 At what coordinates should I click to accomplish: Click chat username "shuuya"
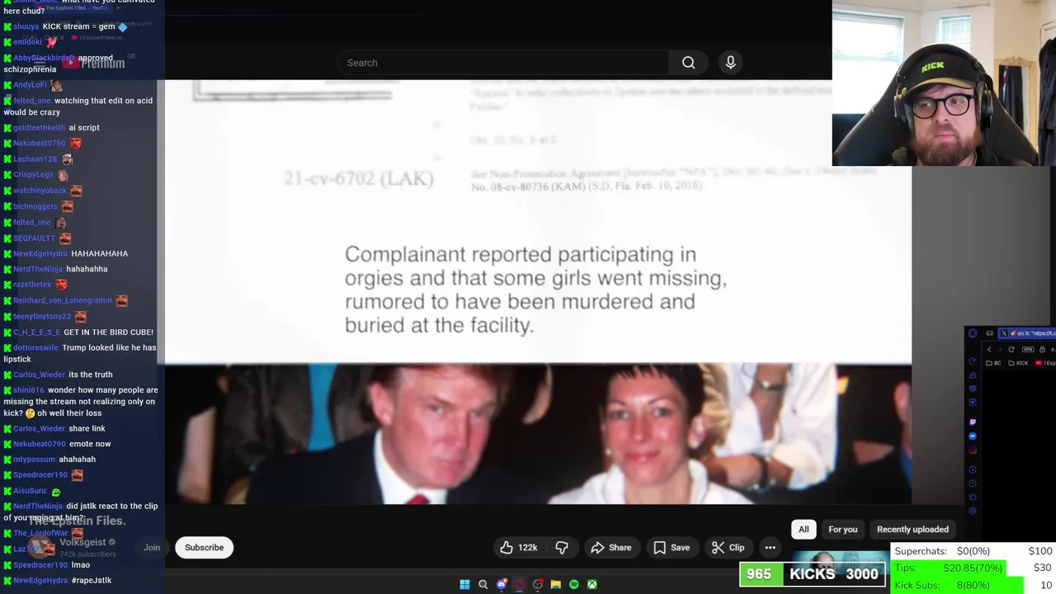pyautogui.click(x=26, y=26)
